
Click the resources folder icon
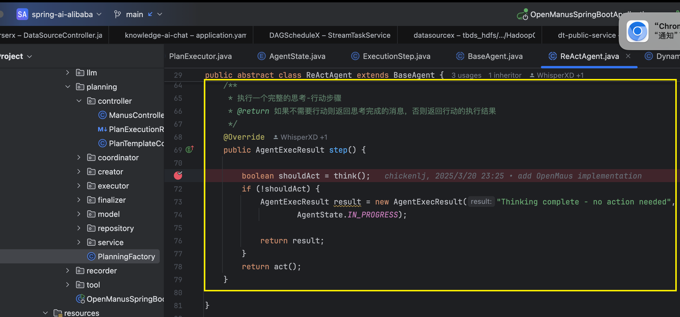[x=57, y=313]
